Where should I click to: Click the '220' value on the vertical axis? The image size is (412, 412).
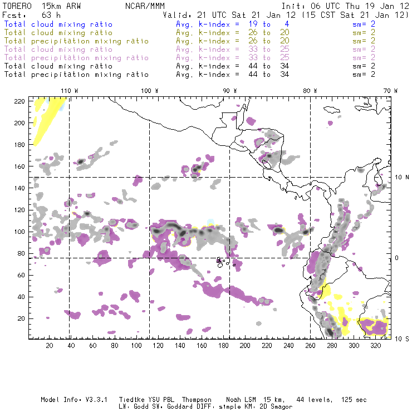pyautogui.click(x=19, y=101)
